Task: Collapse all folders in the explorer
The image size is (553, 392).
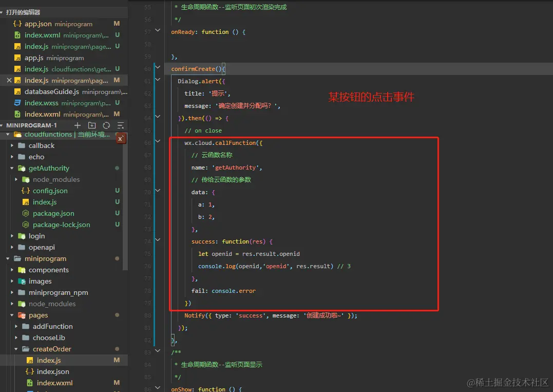Action: point(121,125)
